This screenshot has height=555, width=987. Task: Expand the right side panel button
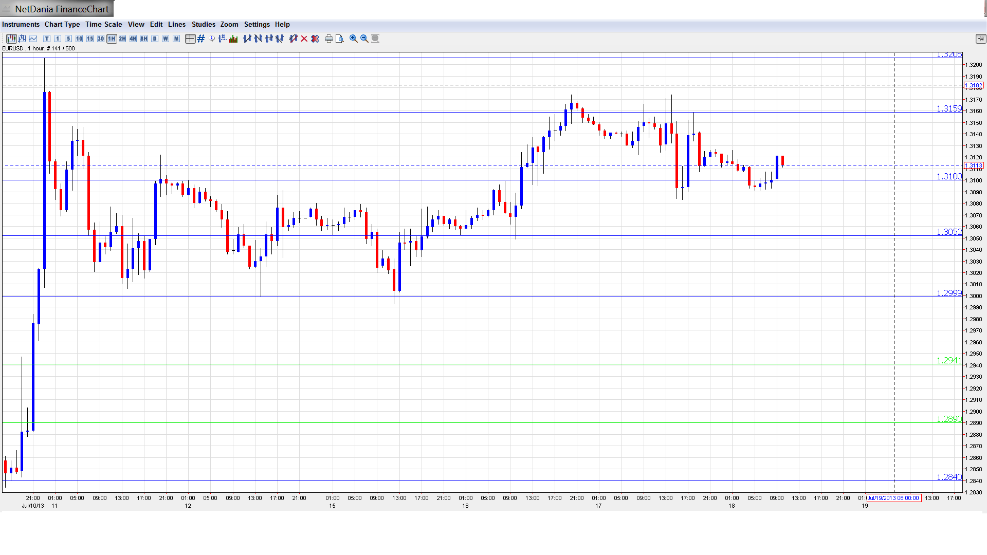(980, 39)
